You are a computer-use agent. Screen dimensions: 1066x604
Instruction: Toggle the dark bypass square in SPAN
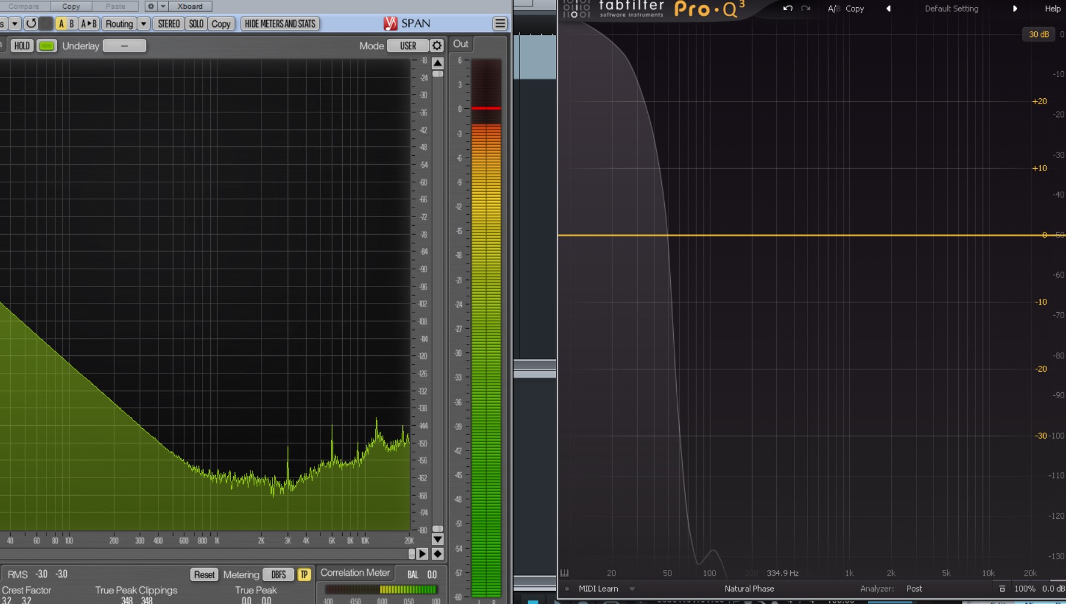pyautogui.click(x=46, y=24)
